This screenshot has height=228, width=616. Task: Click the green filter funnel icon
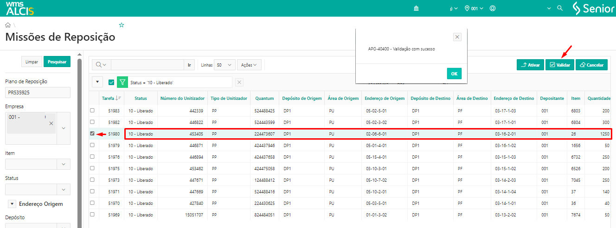(x=122, y=82)
